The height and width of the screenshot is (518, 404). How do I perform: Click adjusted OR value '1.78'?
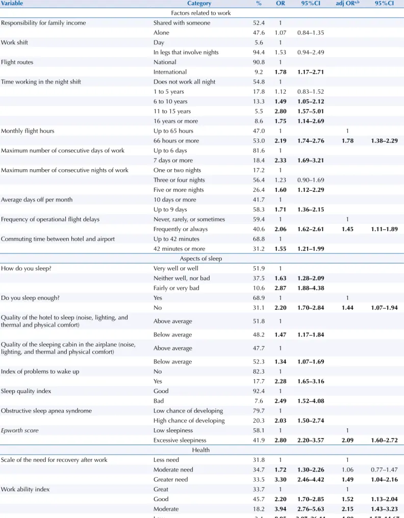pos(347,141)
